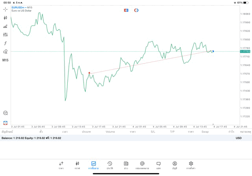Open the บัญชี (Accounts) tab
The image size is (252, 176).
tap(174, 165)
